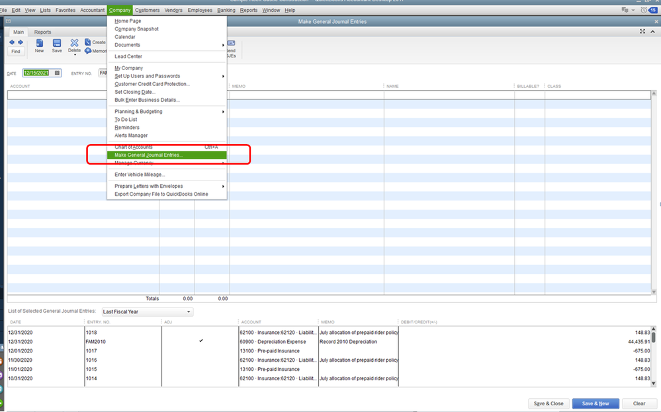Click first empty Account cell in journal grid
Image resolution: width=661 pixels, height=412 pixels.
(58, 95)
